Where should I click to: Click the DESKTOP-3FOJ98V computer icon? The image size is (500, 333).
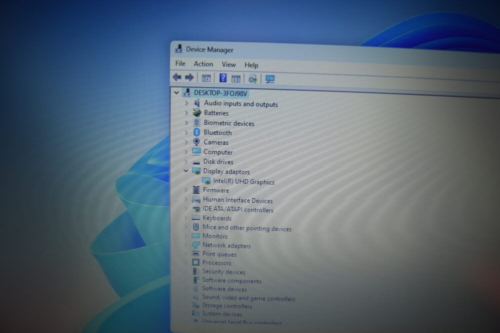[187, 93]
